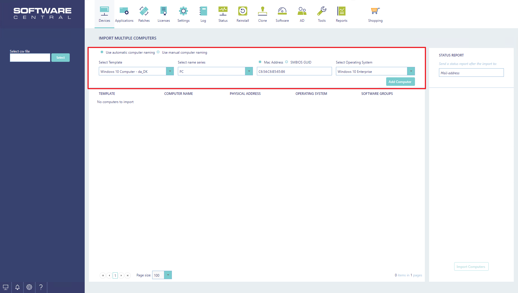Screen dimensions: 518x293
Task: Go to Licenses via certificate icon
Action: [164, 11]
